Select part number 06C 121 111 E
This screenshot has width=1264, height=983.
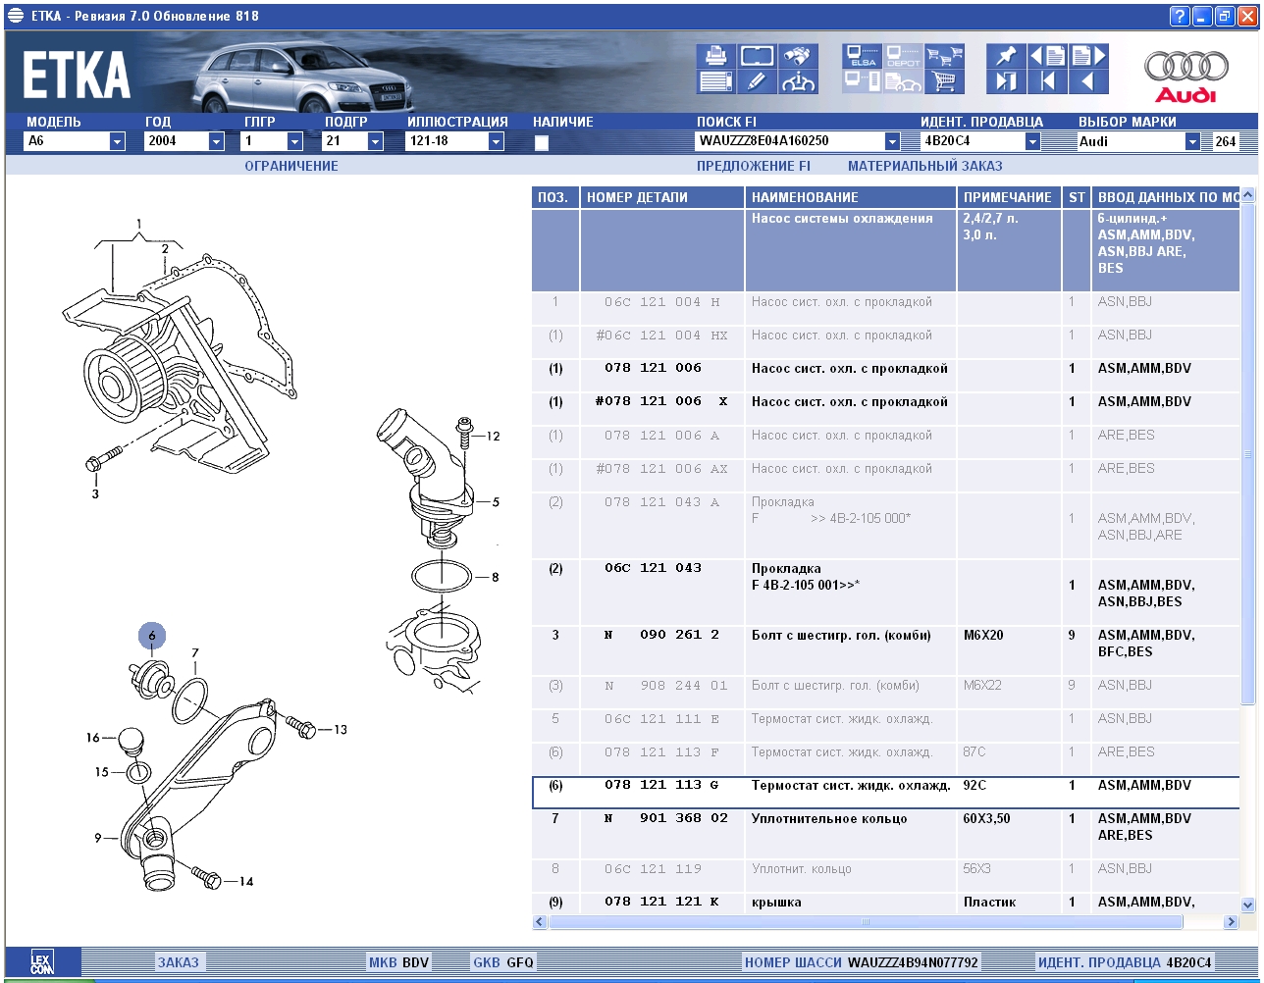[661, 719]
